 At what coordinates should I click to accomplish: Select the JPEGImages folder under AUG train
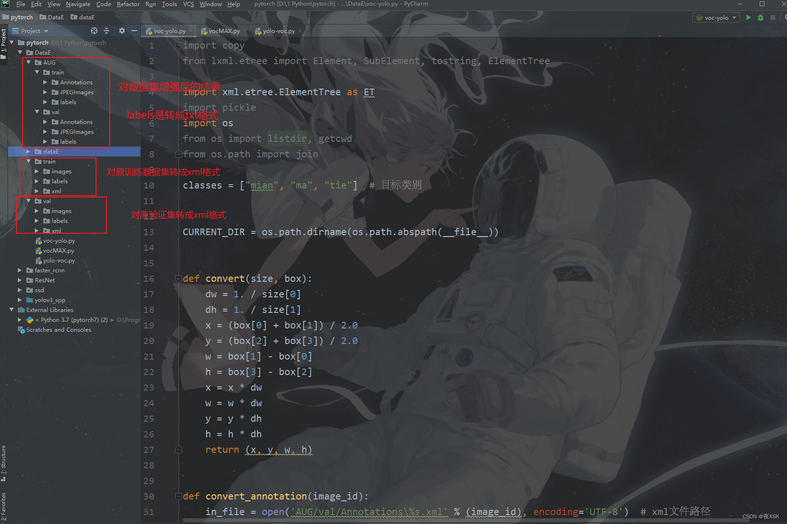[77, 92]
